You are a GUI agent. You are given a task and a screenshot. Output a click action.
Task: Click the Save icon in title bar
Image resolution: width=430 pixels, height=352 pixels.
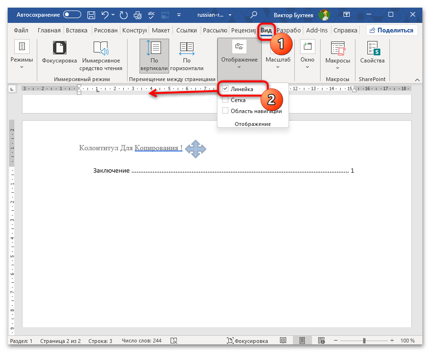click(91, 15)
